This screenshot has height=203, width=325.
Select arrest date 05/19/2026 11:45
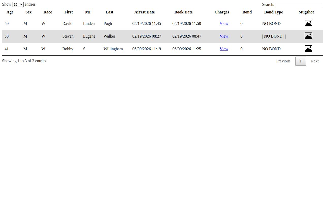[x=147, y=24]
